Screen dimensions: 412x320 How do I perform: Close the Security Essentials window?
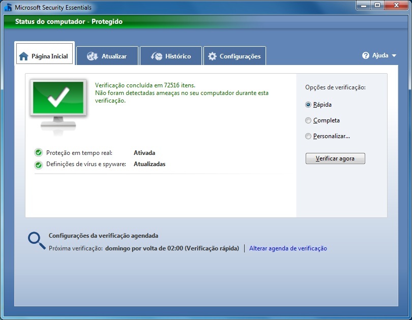(x=397, y=6)
